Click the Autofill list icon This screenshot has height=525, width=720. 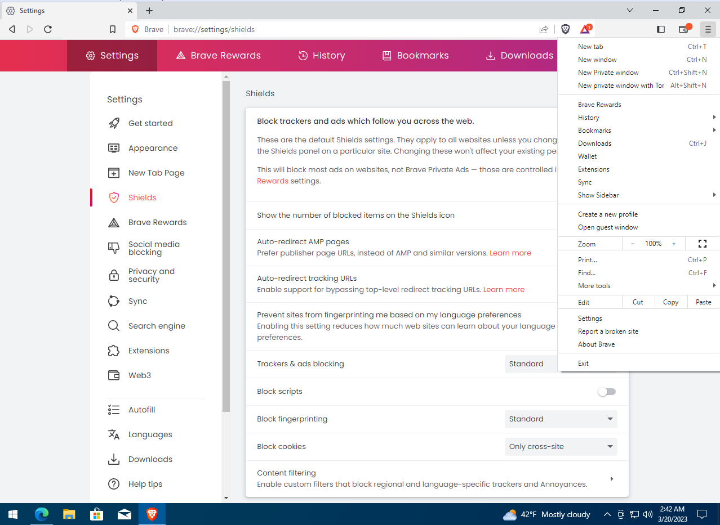(114, 410)
